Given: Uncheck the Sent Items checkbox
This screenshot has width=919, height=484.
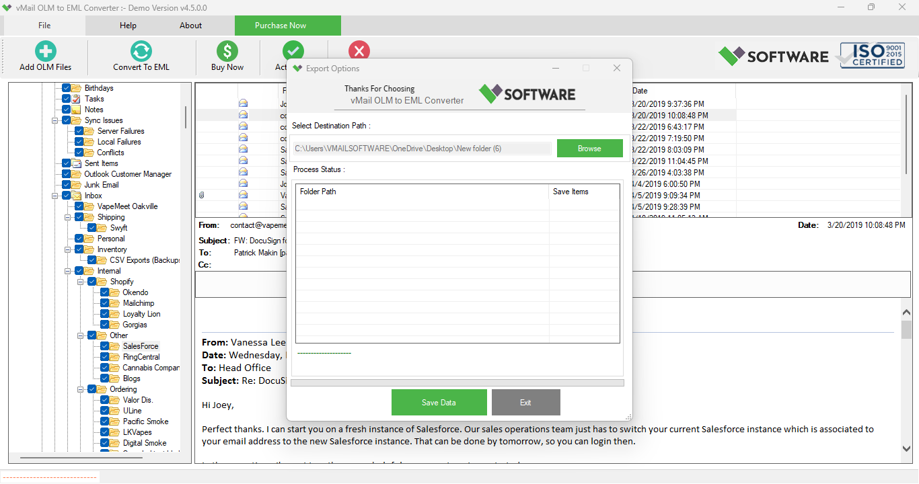Looking at the screenshot, I should [x=67, y=163].
